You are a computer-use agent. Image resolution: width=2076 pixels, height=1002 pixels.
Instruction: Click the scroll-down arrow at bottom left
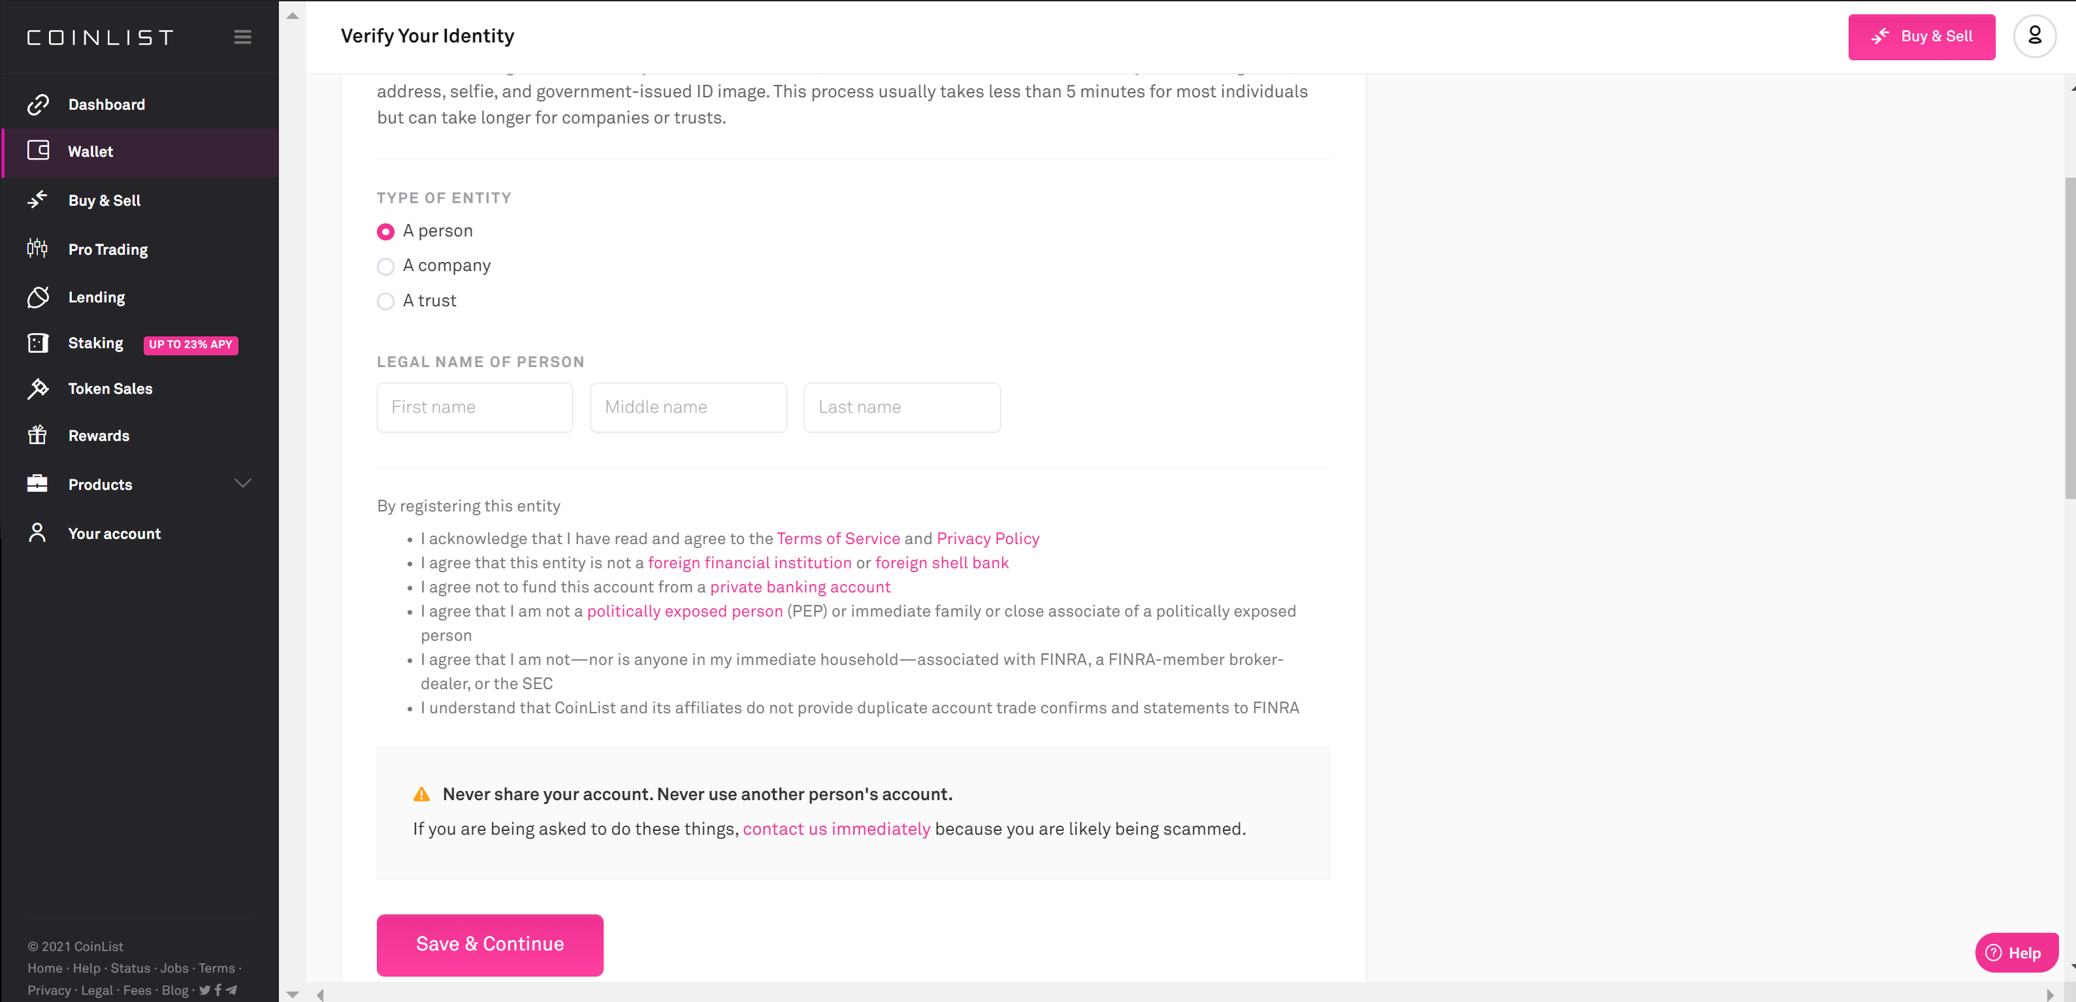tap(293, 994)
